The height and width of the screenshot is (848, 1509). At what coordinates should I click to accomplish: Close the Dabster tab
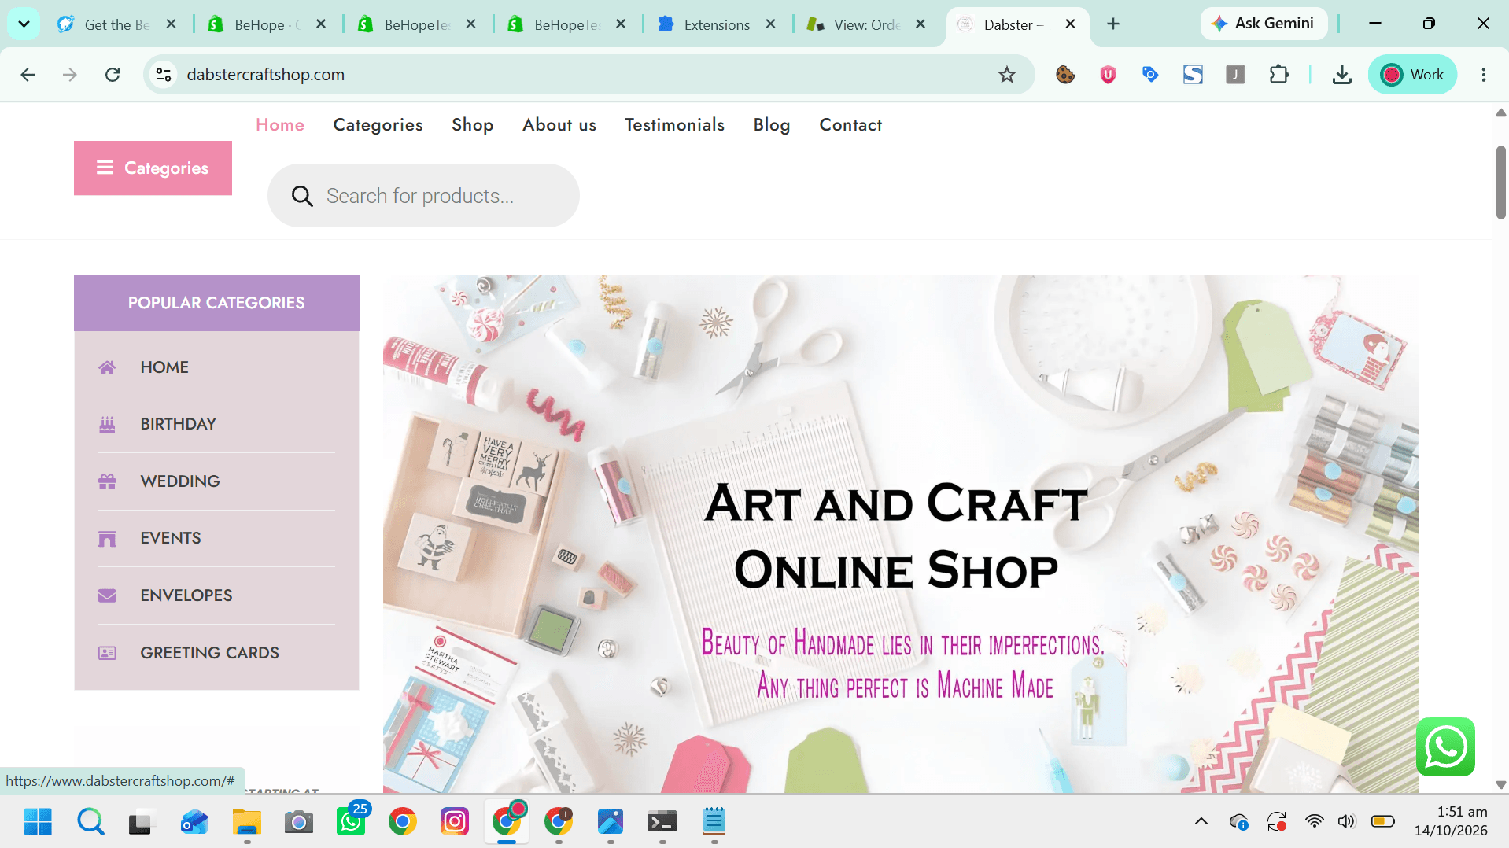click(1070, 24)
